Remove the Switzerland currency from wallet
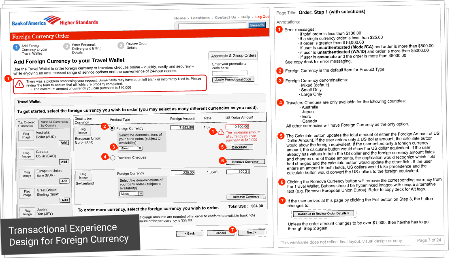This screenshot has height=259, width=450. 246,197
